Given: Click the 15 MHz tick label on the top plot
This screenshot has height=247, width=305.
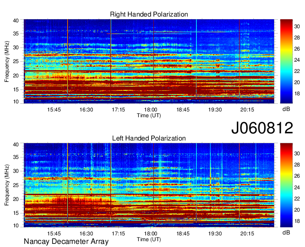Looking at the screenshot, I should [x=16, y=89].
